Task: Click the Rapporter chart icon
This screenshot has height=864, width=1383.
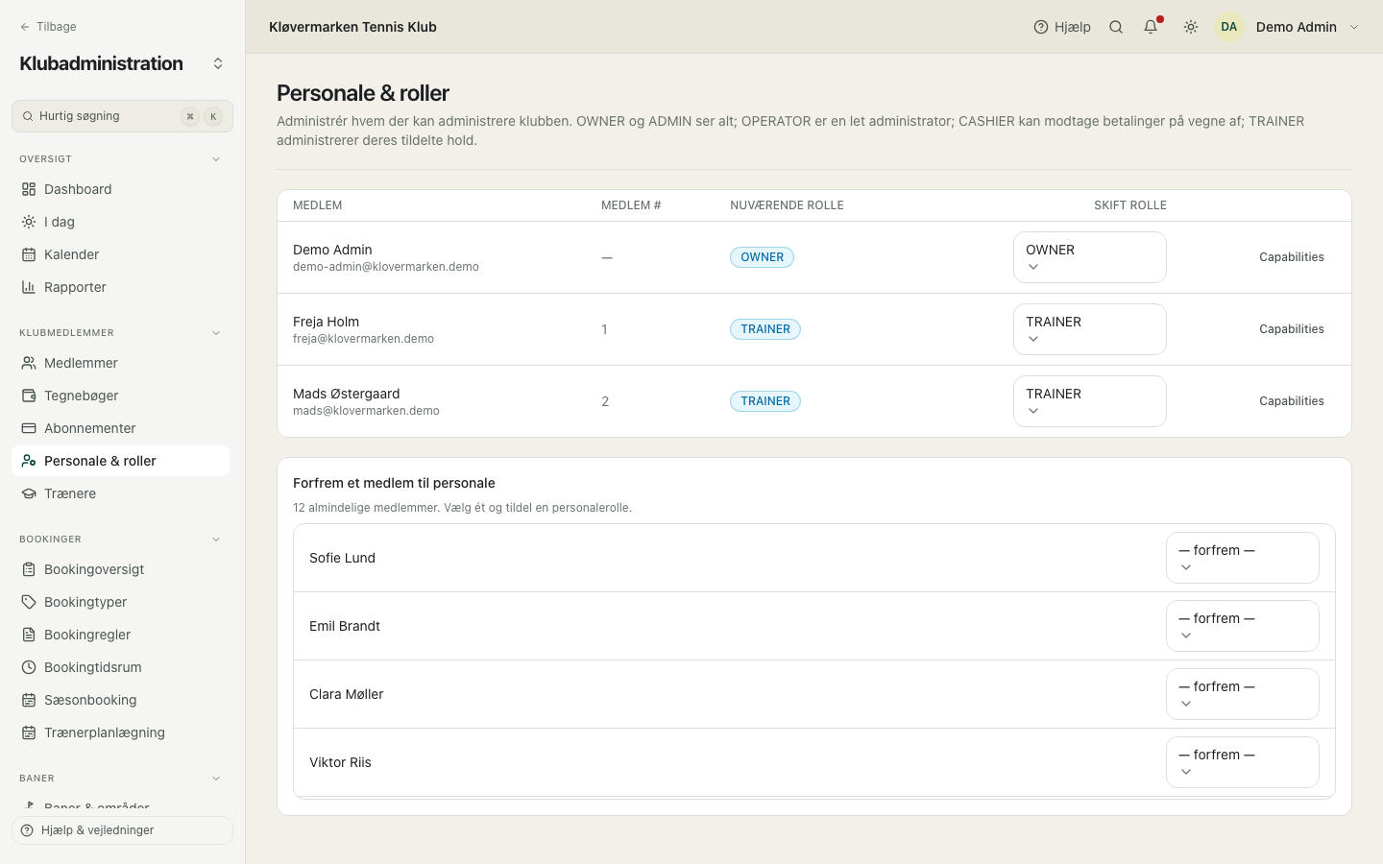Action: 29,287
